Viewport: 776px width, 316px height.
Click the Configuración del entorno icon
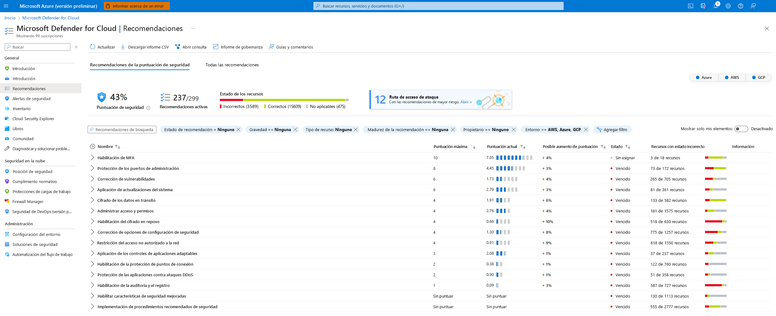[x=7, y=234]
